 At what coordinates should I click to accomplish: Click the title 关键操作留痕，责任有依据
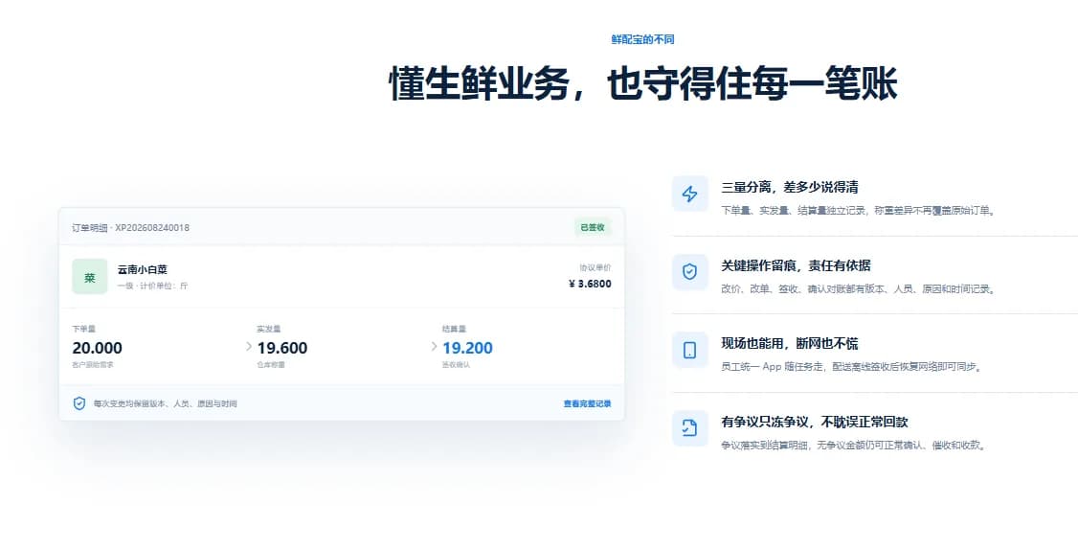tap(797, 265)
